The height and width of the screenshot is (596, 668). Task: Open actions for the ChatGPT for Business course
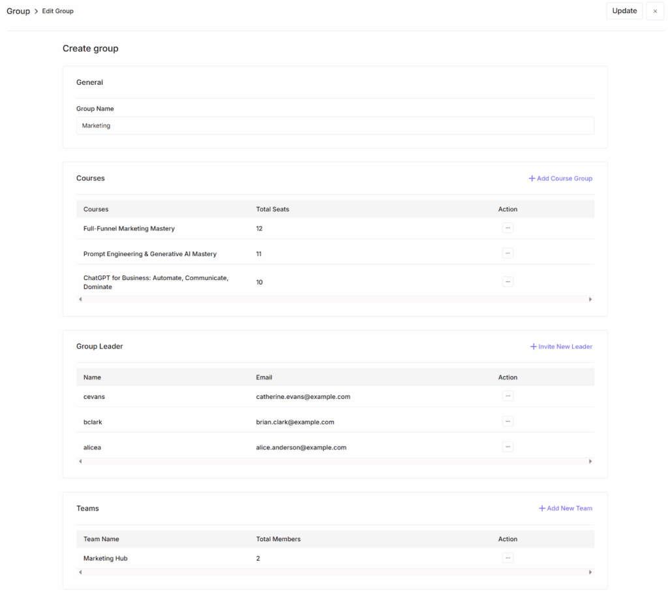pyautogui.click(x=508, y=281)
